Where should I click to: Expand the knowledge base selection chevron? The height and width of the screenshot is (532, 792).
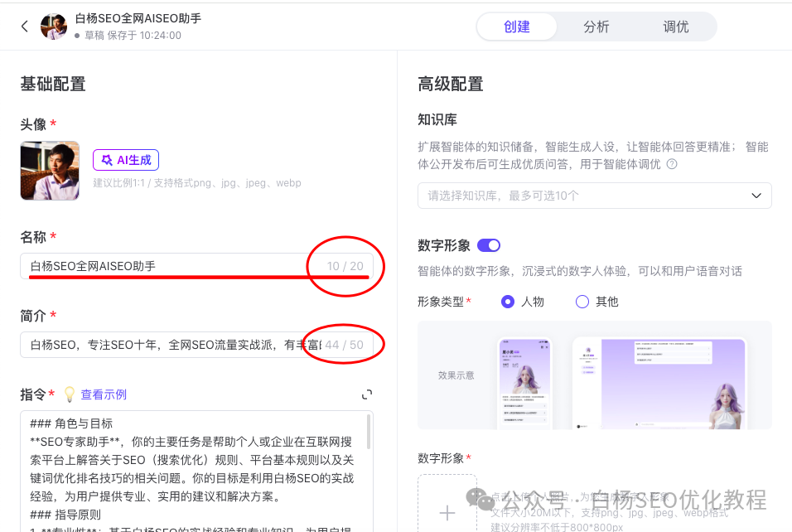click(755, 196)
